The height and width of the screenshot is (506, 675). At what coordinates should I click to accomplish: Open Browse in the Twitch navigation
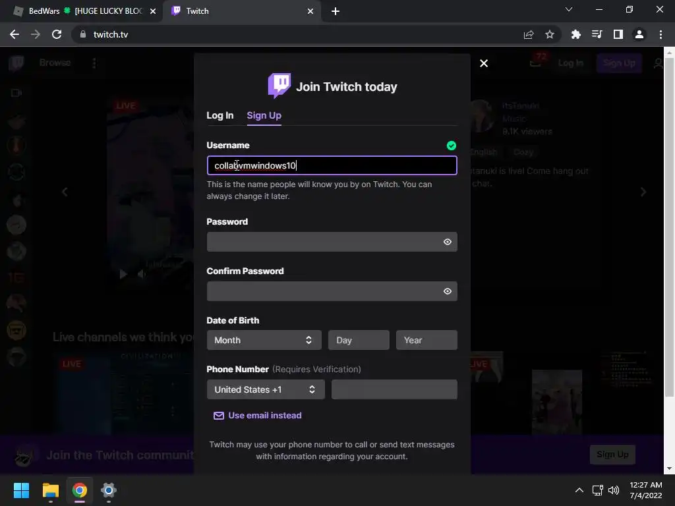point(55,63)
